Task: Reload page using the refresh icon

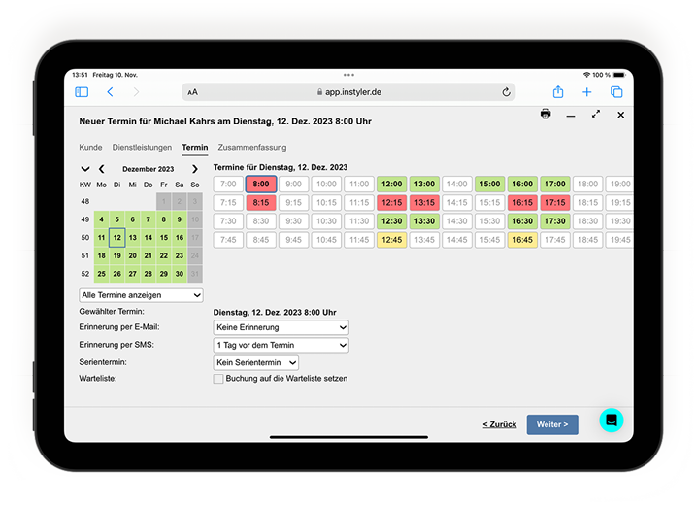Action: click(506, 92)
